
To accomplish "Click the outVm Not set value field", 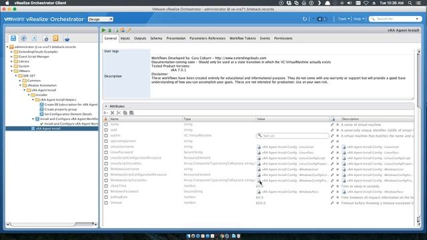I will click(x=292, y=135).
